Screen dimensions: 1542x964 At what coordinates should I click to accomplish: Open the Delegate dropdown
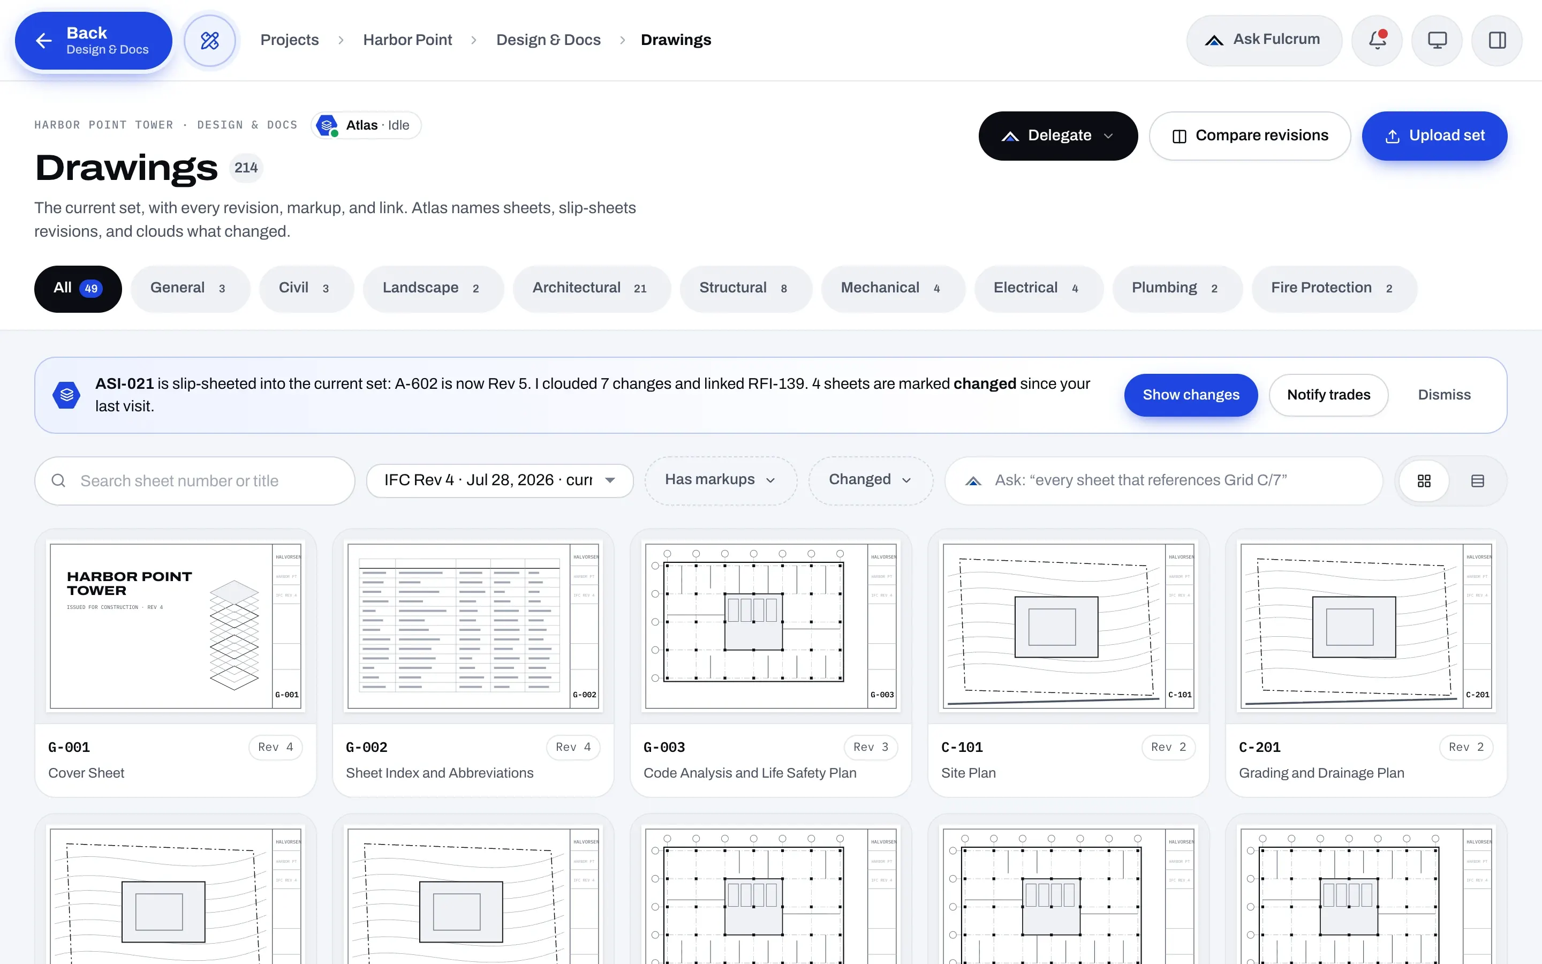tap(1058, 136)
